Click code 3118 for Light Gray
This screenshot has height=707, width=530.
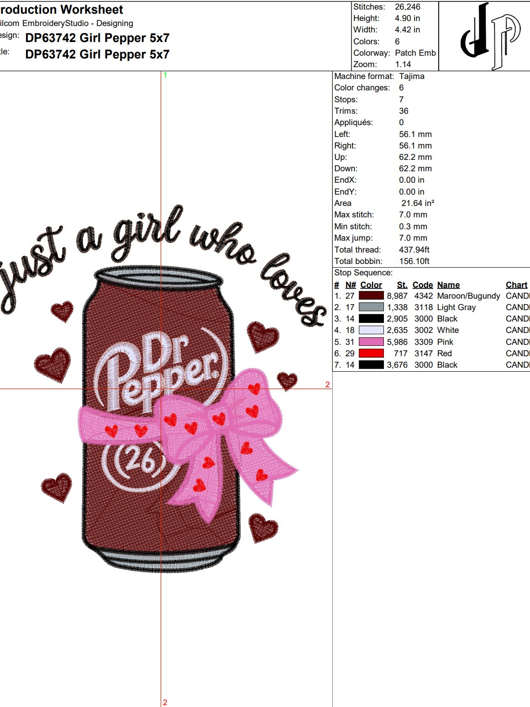423,307
